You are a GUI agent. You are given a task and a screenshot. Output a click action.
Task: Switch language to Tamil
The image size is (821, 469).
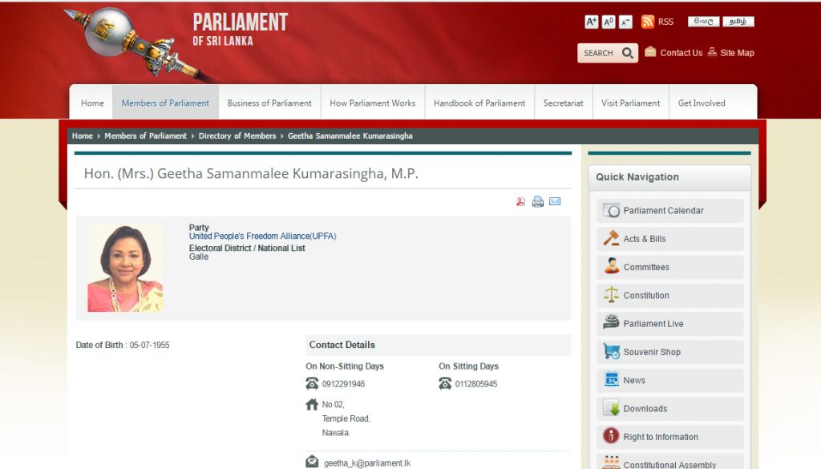pyautogui.click(x=738, y=22)
